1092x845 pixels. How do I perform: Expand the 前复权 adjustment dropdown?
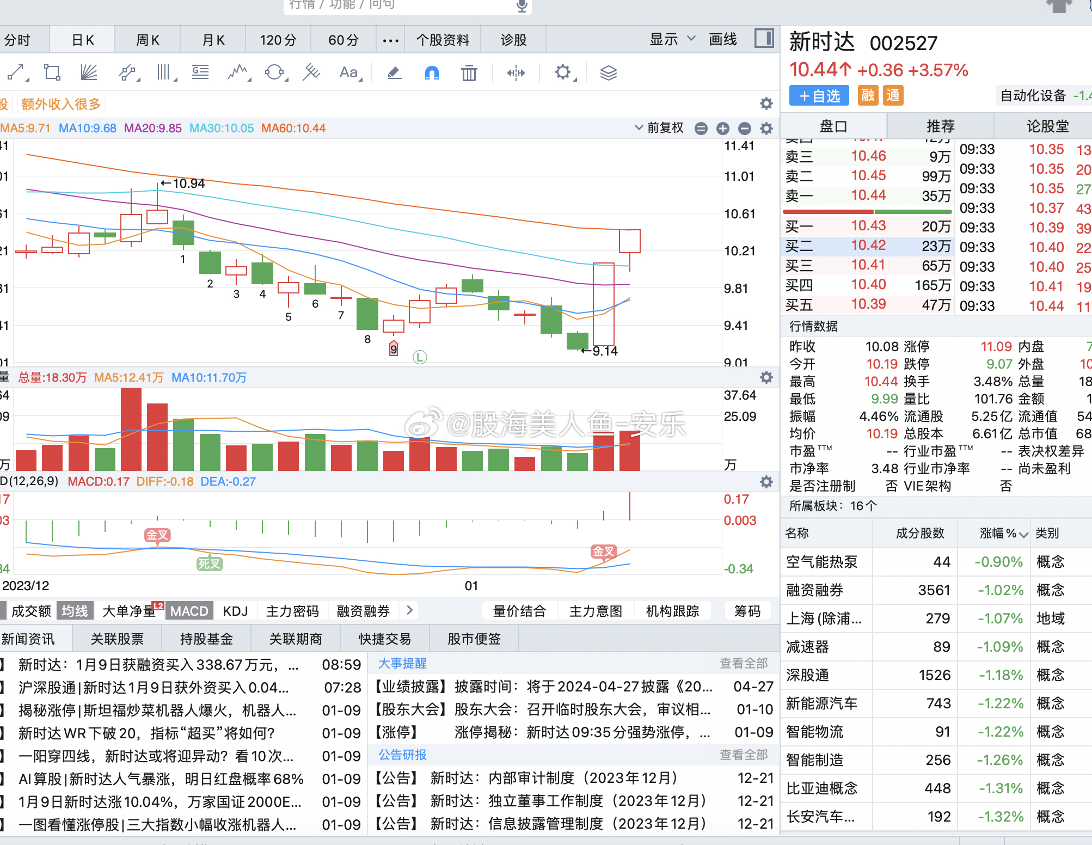659,128
